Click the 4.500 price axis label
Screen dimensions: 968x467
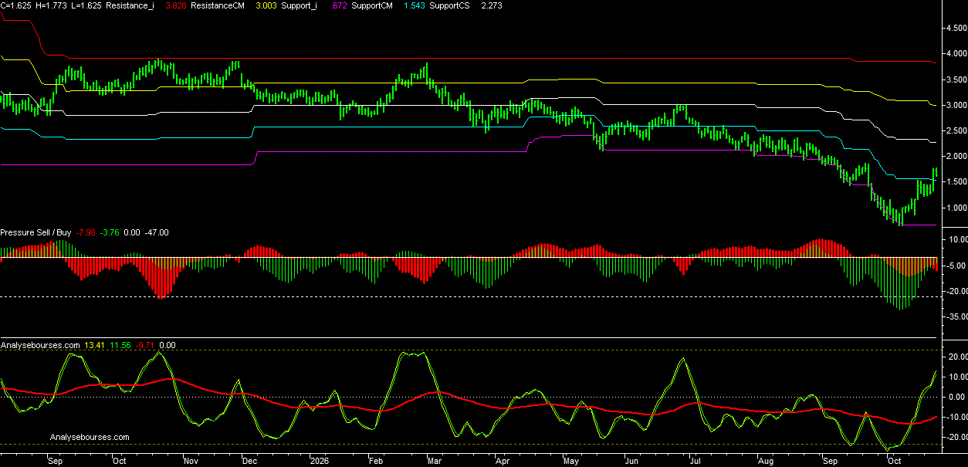pos(956,28)
